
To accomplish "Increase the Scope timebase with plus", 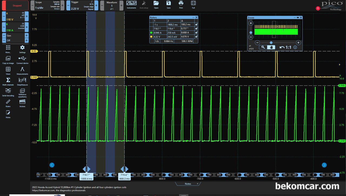I will point(62,5).
